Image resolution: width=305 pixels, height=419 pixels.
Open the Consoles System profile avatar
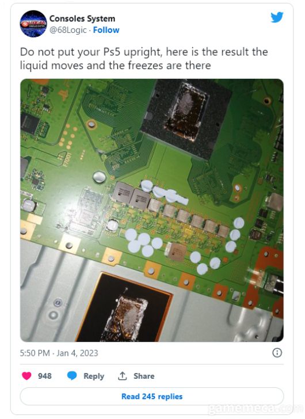(x=33, y=24)
